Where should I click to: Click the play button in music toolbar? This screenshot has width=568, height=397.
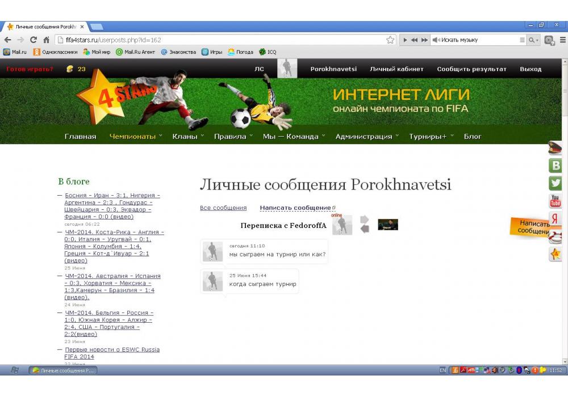[x=405, y=40]
